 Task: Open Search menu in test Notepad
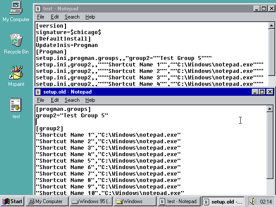72,17
